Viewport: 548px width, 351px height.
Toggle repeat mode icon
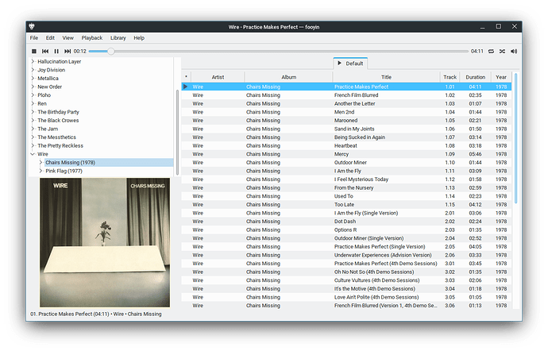click(492, 51)
